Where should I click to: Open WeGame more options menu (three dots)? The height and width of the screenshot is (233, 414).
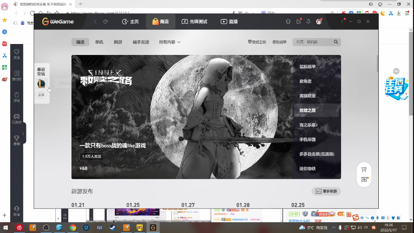[343, 21]
